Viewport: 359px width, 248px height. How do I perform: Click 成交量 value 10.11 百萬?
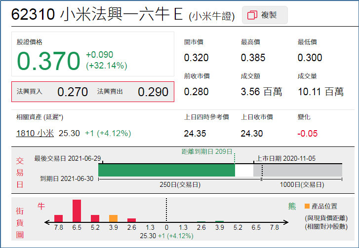(x=320, y=92)
